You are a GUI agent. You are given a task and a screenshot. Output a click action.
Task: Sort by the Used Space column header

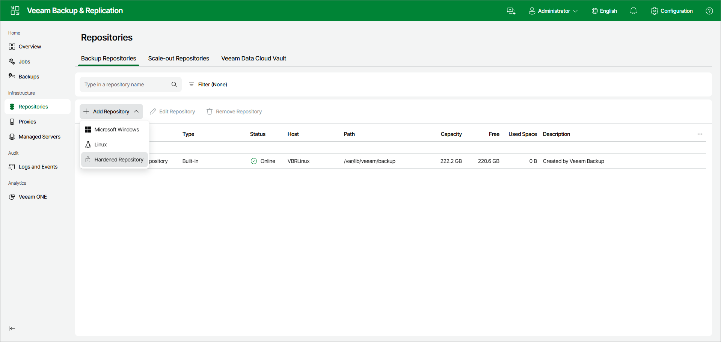[x=523, y=134]
